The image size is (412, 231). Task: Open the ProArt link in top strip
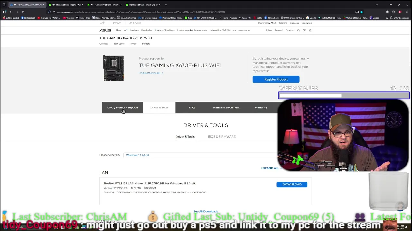click(x=117, y=23)
